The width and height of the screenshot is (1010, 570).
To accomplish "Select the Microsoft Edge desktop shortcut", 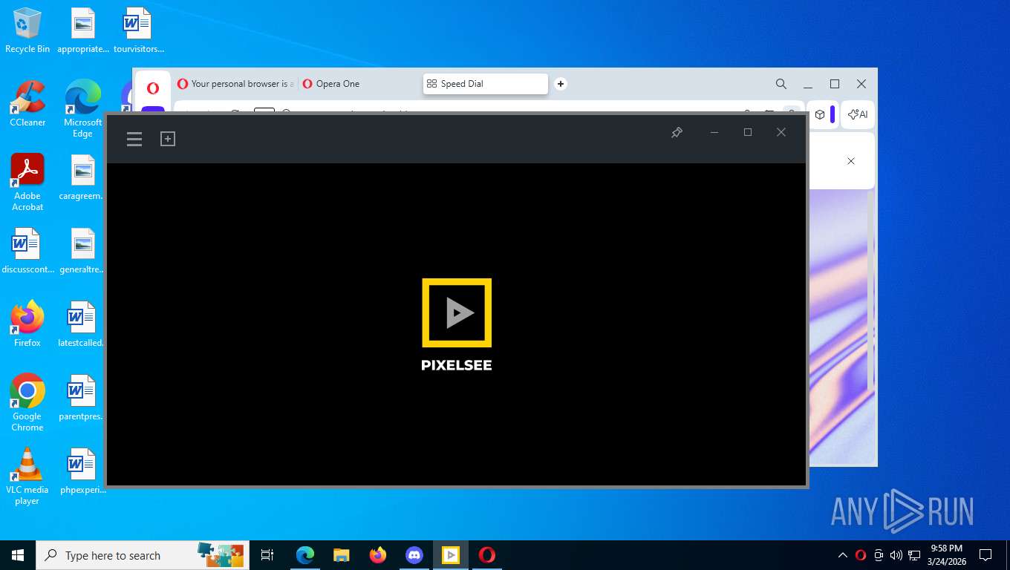I will click(82, 109).
